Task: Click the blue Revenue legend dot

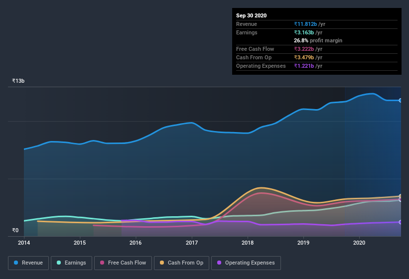Action: [16, 263]
